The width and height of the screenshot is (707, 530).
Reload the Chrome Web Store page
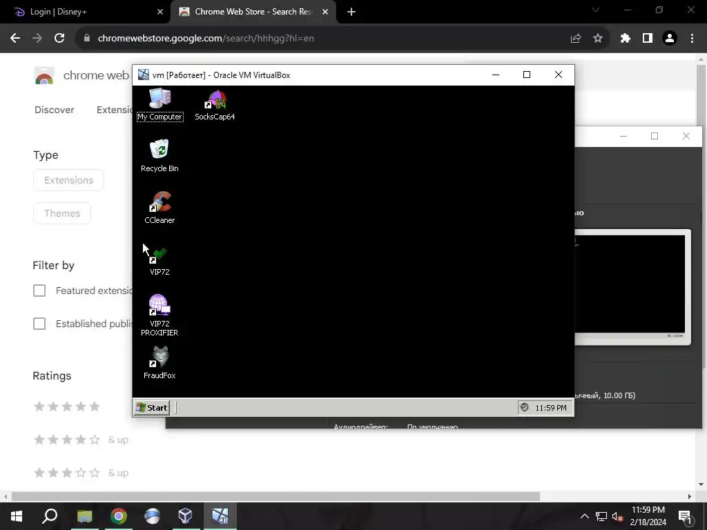[59, 39]
